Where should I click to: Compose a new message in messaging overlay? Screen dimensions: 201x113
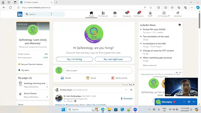click(x=189, y=102)
